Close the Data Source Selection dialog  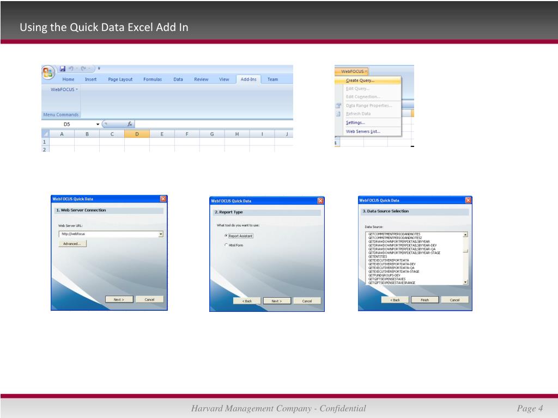coord(468,200)
